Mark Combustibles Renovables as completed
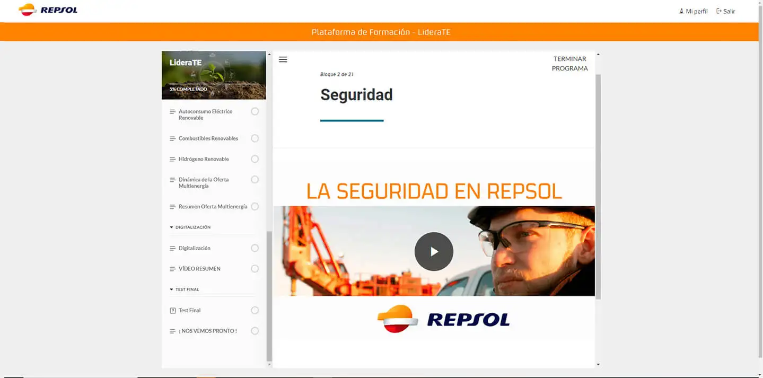Viewport: 763px width, 378px height. point(255,138)
